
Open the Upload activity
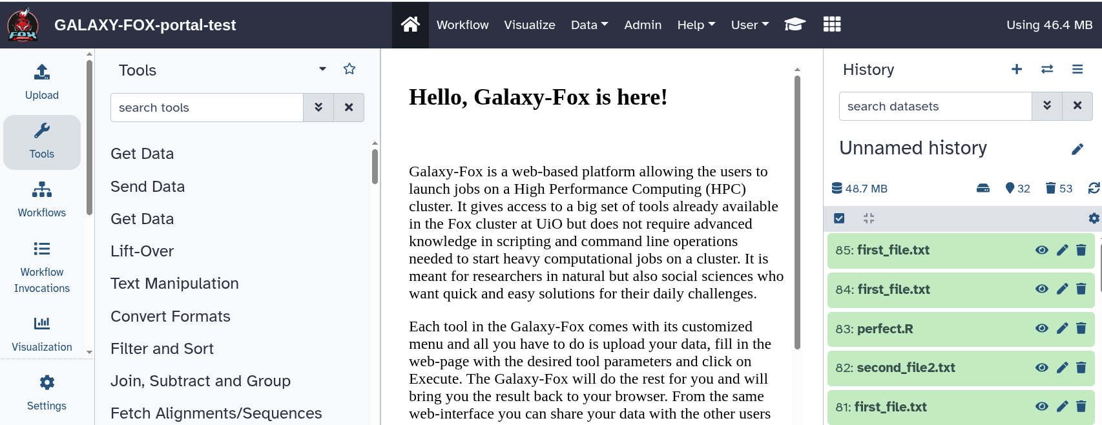click(x=42, y=83)
